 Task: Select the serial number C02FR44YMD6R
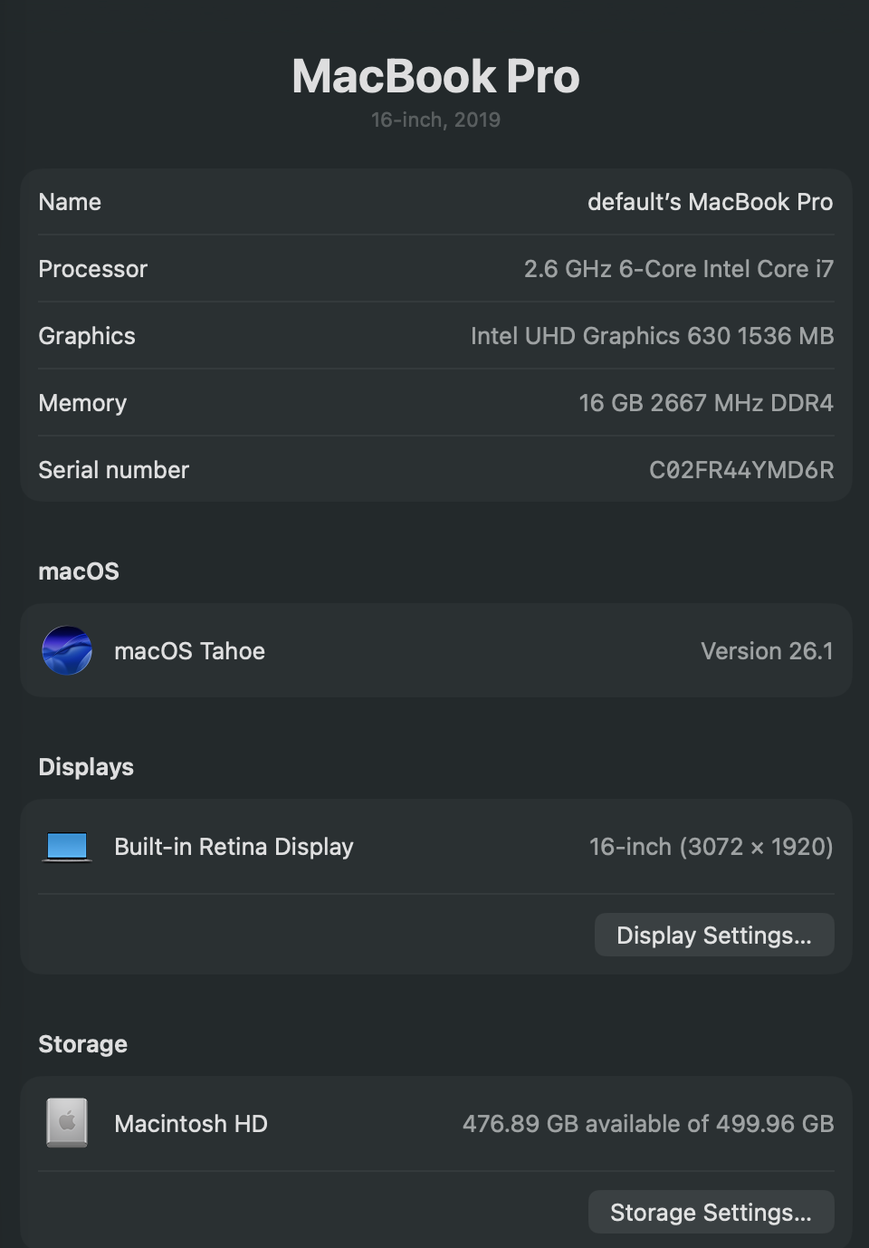(741, 469)
